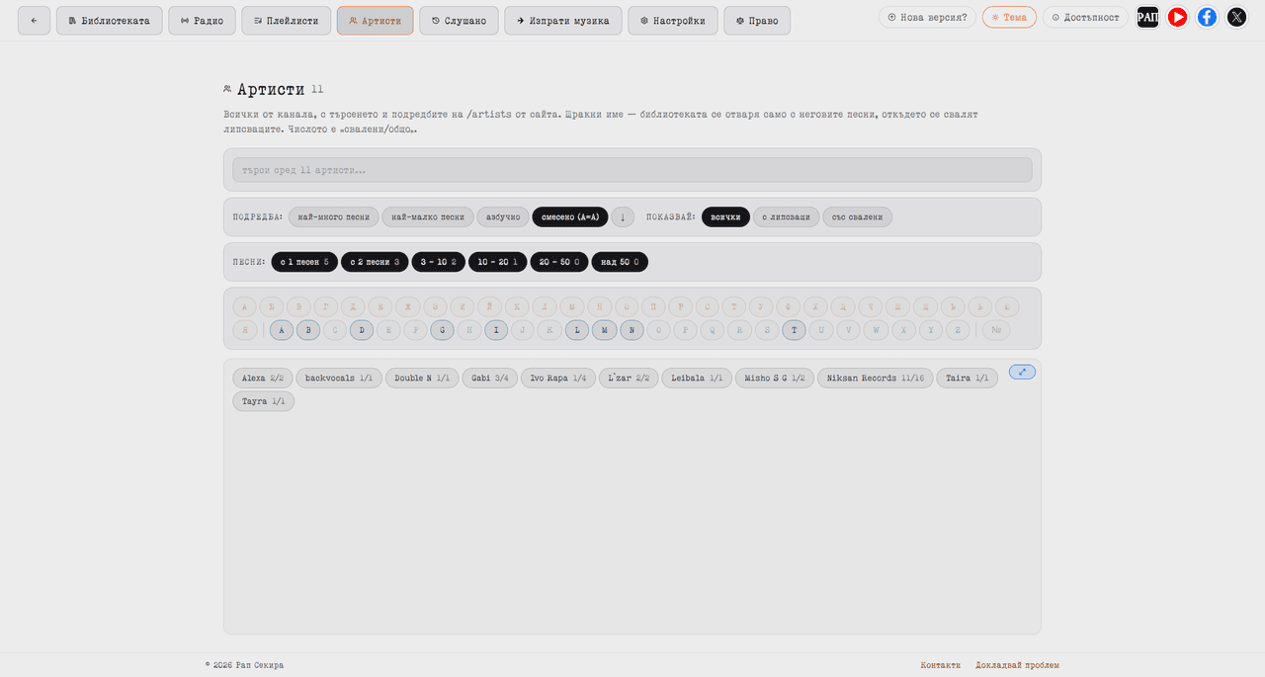Expand the artist list with the resize icon
The width and height of the screenshot is (1265, 677).
pyautogui.click(x=1022, y=372)
